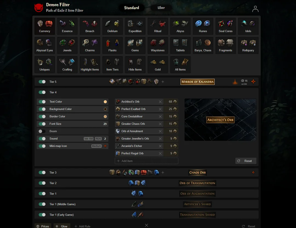Turn off the Mini-map Icon toggle
This screenshot has height=228, width=296.
(42, 146)
